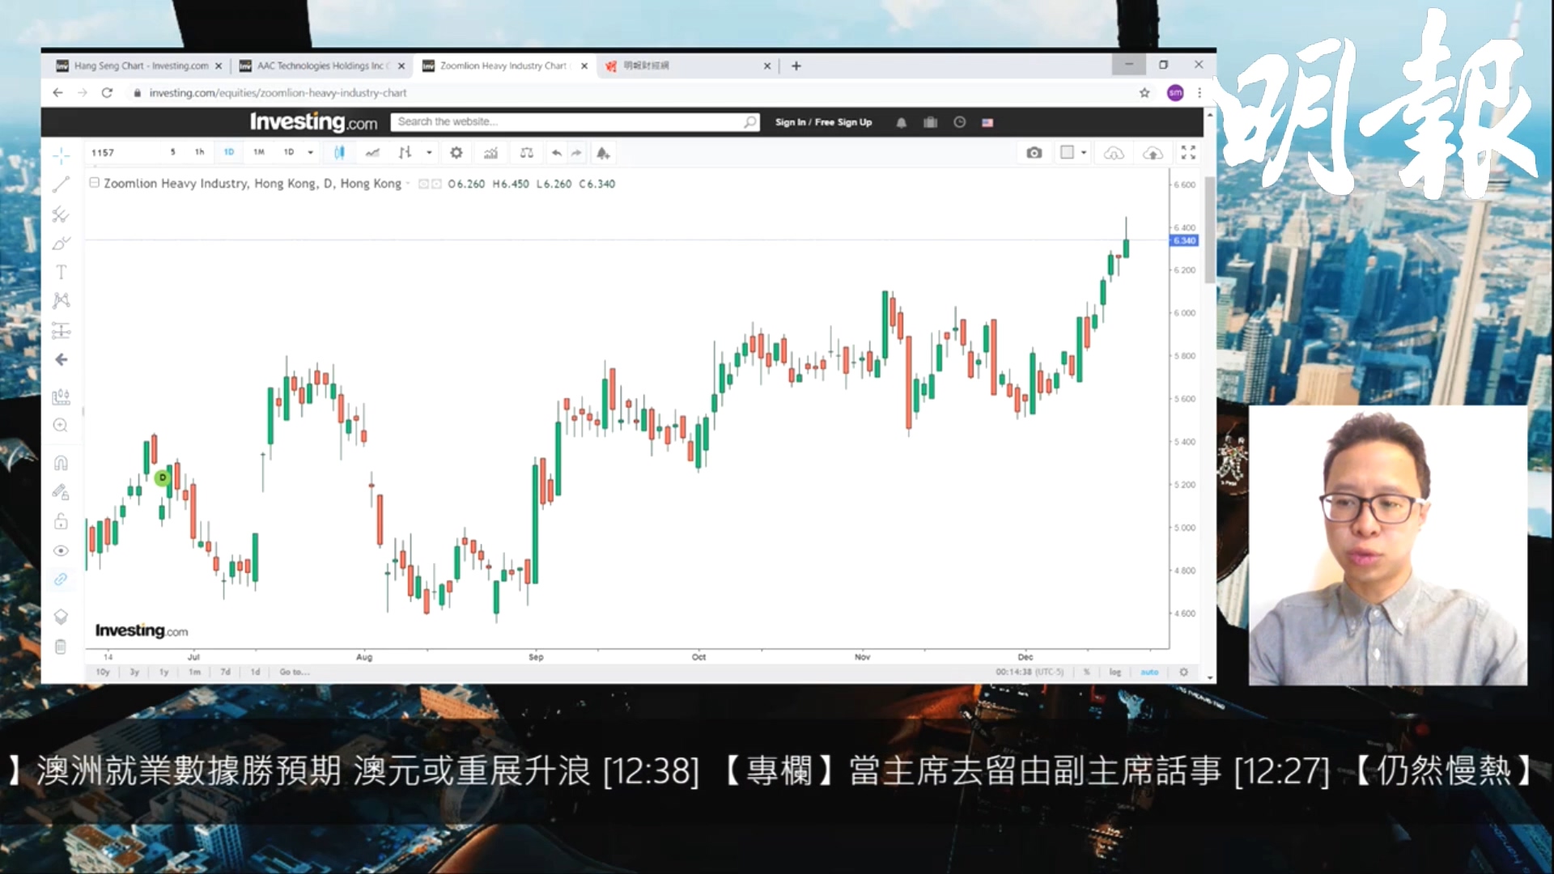Open the object tree layers icon

(61, 617)
